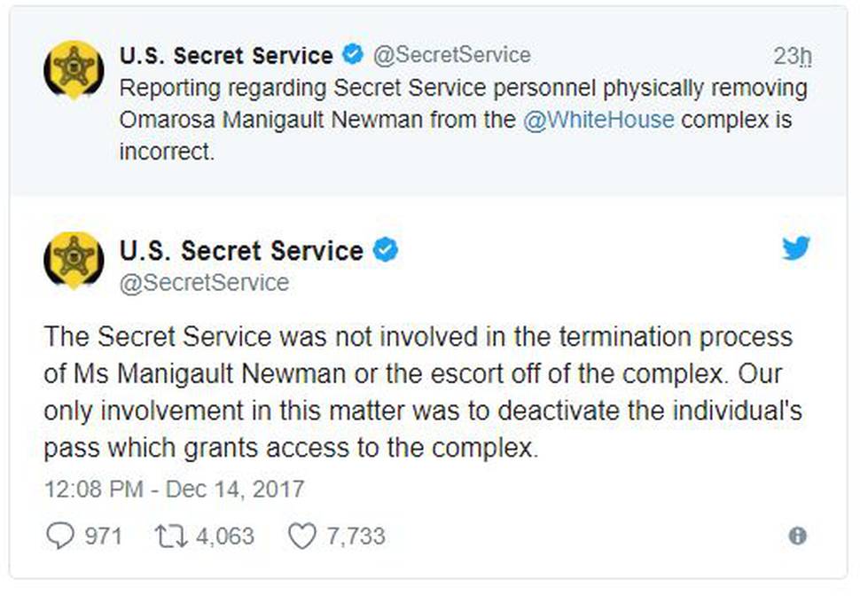Click the 12:08 PM - Dec 14, 2017 timestamp
This screenshot has width=860, height=603.
coord(174,489)
